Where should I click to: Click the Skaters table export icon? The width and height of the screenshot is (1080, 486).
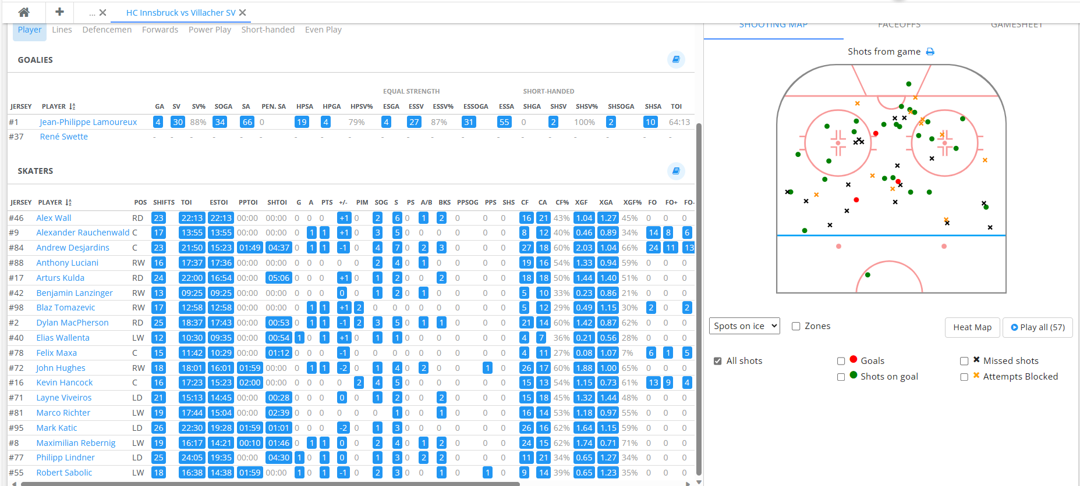coord(676,171)
